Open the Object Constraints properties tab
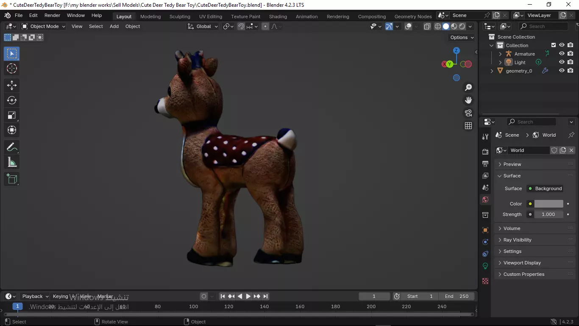Image resolution: width=579 pixels, height=326 pixels. tap(485, 254)
